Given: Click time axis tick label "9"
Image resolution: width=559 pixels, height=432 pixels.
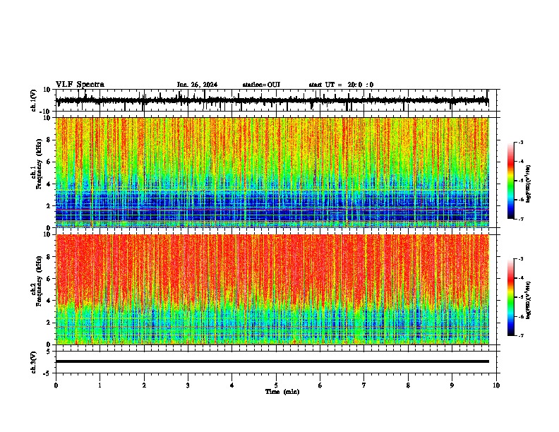Looking at the screenshot, I should (452, 385).
